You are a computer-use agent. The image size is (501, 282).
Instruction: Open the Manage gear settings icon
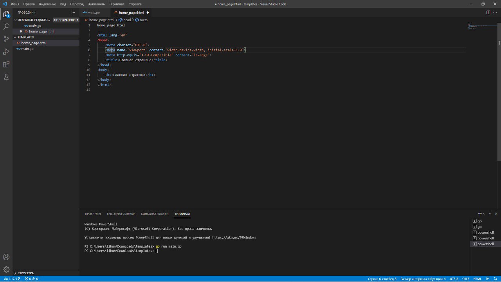point(6,269)
